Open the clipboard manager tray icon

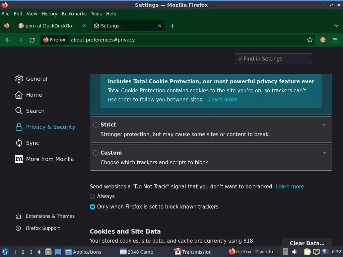click(307, 252)
